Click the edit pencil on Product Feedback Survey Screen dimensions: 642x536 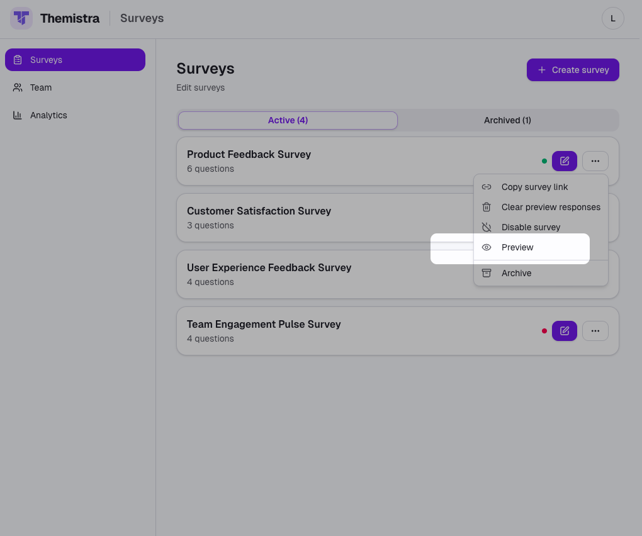tap(564, 161)
